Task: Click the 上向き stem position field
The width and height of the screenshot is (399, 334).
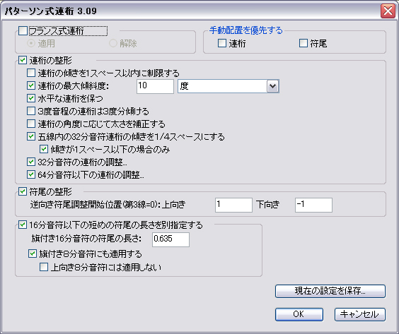Action: [x=233, y=205]
